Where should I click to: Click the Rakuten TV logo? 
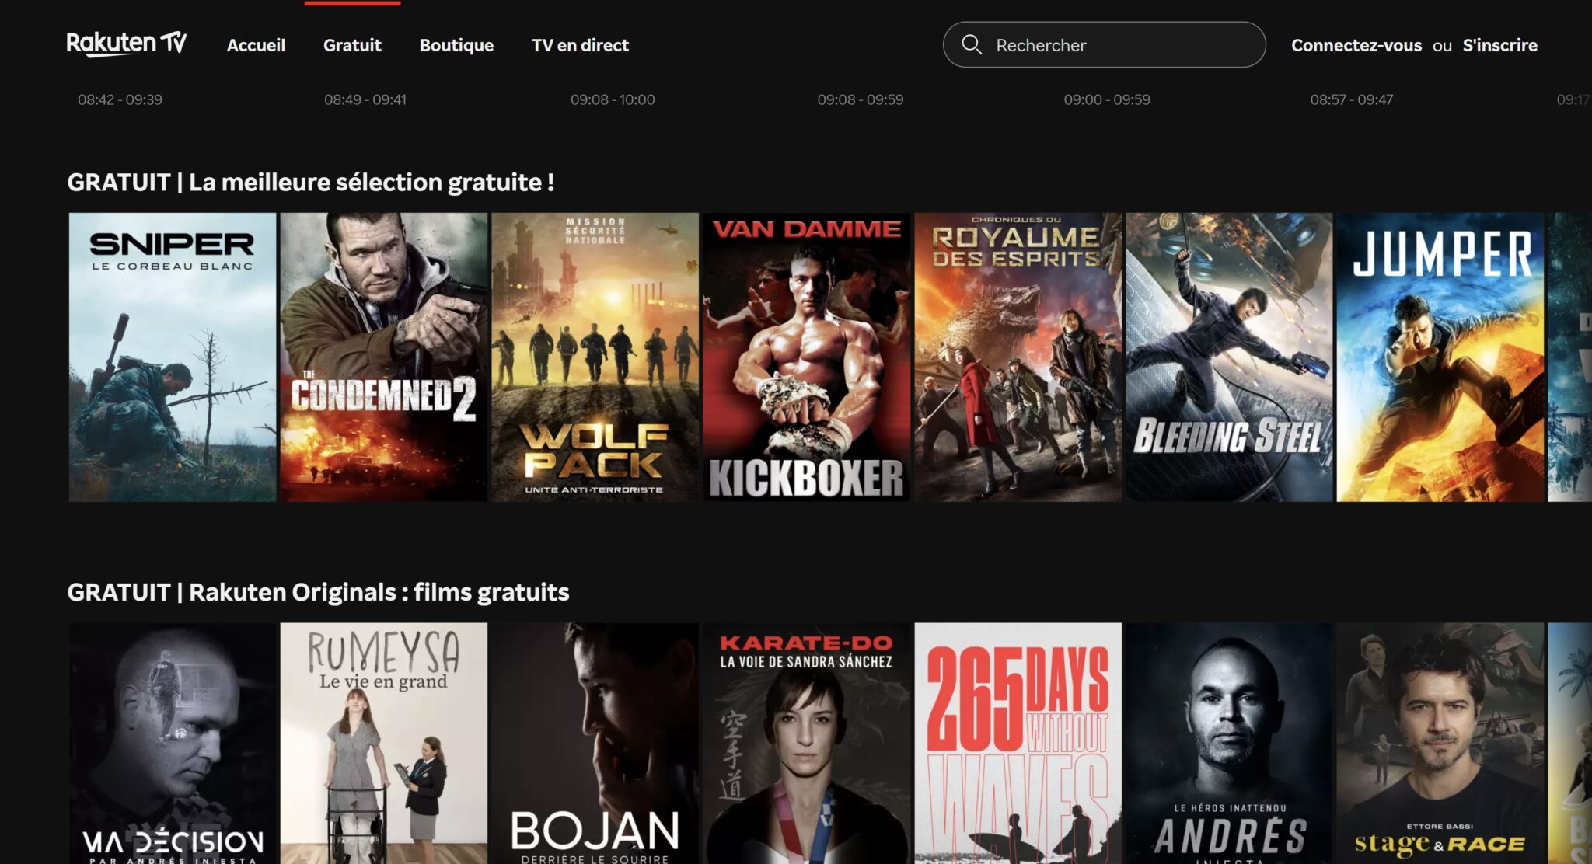coord(126,44)
